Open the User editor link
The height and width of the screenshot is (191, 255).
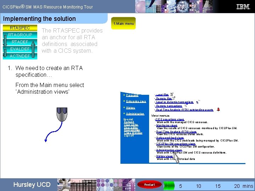(131, 127)
